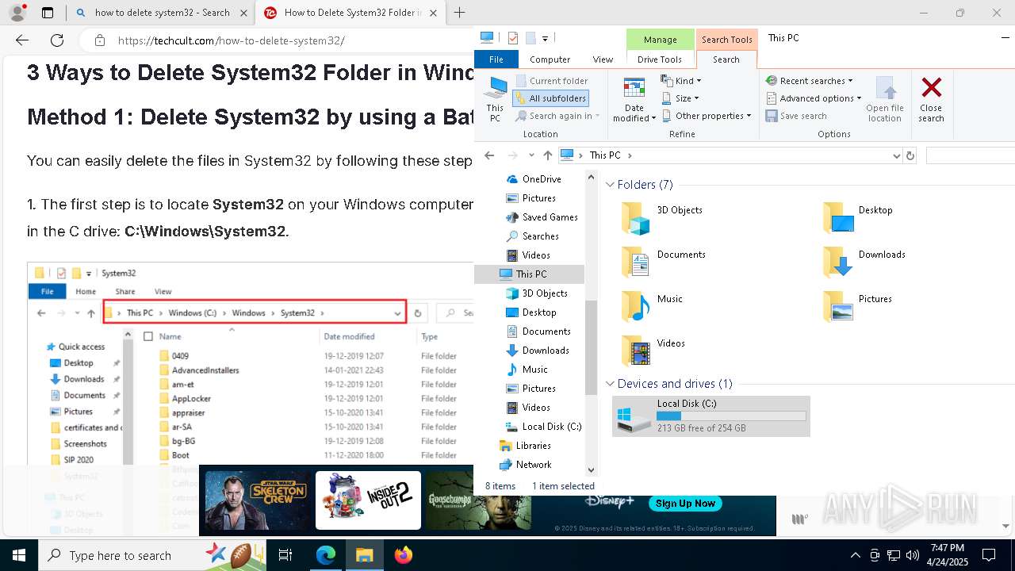The image size is (1015, 571).
Task: Collapse the Devices and drives group
Action: coord(610,384)
